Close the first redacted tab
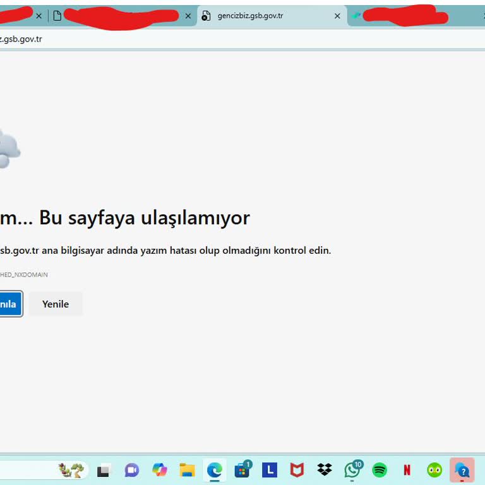485x485 pixels. click(x=39, y=16)
